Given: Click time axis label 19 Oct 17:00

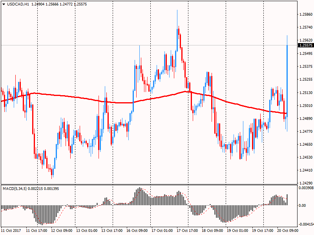Looking at the screenshot, I should (x=263, y=231).
